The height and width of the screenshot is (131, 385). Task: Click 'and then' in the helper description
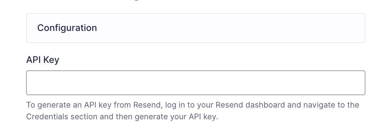(116, 117)
